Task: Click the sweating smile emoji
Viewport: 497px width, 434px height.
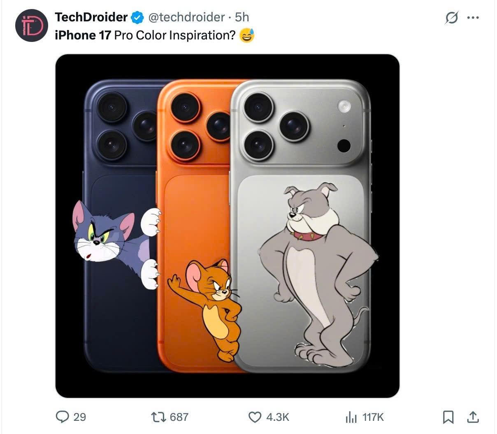Action: coord(247,36)
